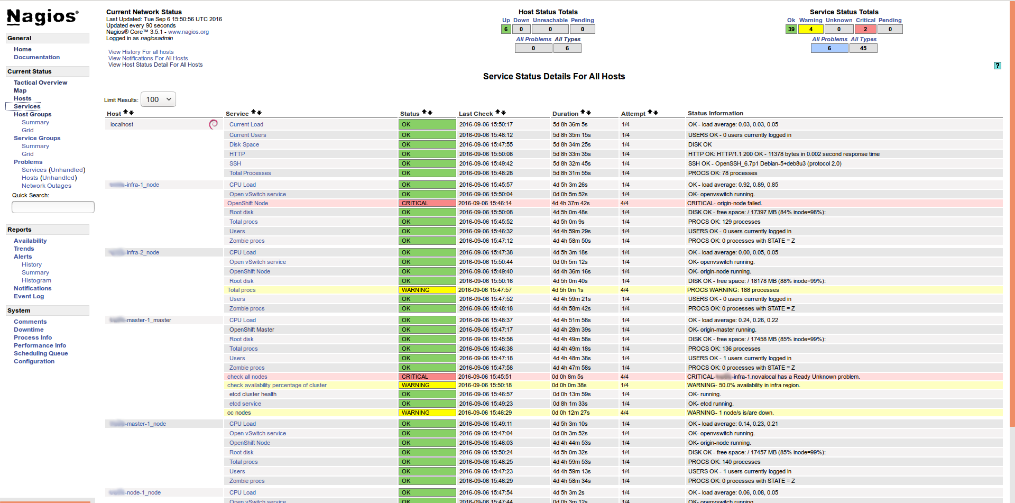Open Performance Info
The height and width of the screenshot is (503, 1015).
click(40, 345)
